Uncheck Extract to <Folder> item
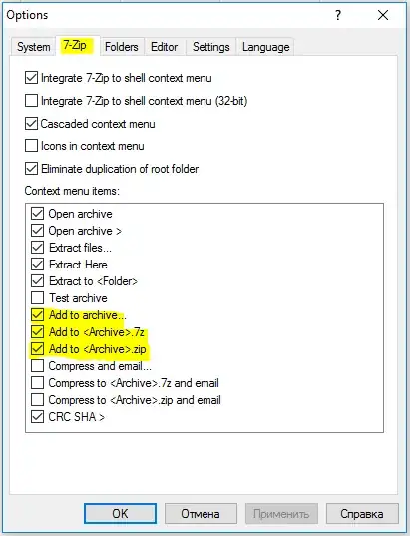The height and width of the screenshot is (536, 410). [37, 281]
